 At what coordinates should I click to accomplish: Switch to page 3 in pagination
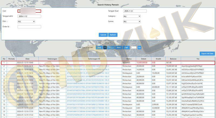point(113,48)
